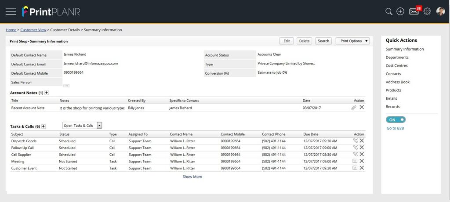Select Cost Centres in Quick Actions

point(397,66)
